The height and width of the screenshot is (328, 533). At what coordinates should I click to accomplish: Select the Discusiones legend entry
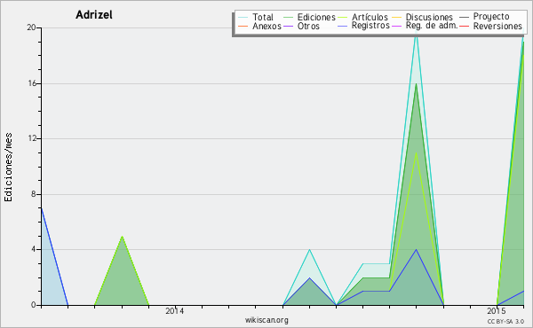(423, 17)
